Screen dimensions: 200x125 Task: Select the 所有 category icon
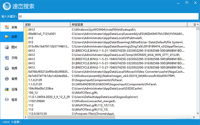point(7,27)
